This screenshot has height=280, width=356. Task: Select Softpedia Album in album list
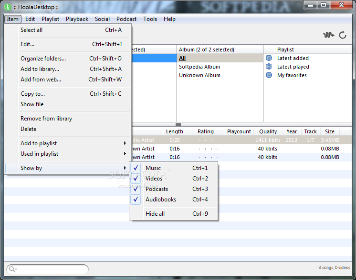coord(220,67)
